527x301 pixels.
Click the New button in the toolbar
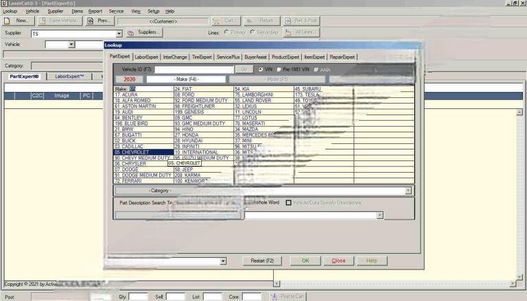pos(19,21)
